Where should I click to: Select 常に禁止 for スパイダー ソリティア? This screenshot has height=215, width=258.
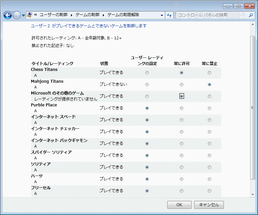click(209, 156)
